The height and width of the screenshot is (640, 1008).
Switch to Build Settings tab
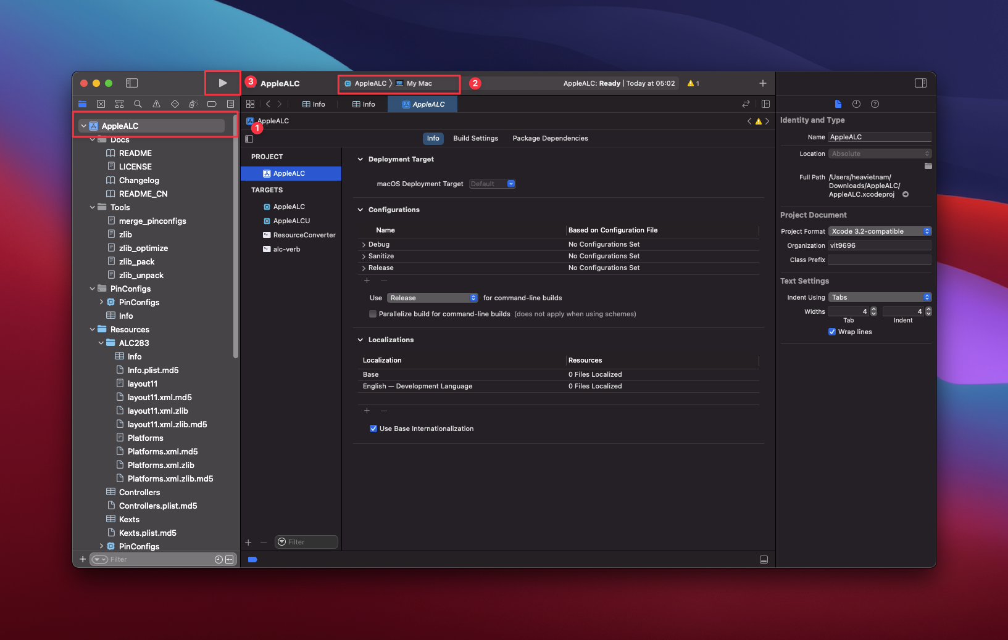[475, 138]
